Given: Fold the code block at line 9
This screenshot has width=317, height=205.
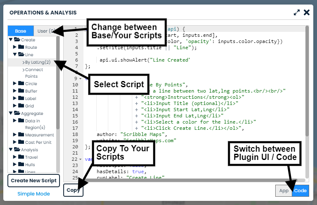Looking at the screenshot, I should (79, 78).
